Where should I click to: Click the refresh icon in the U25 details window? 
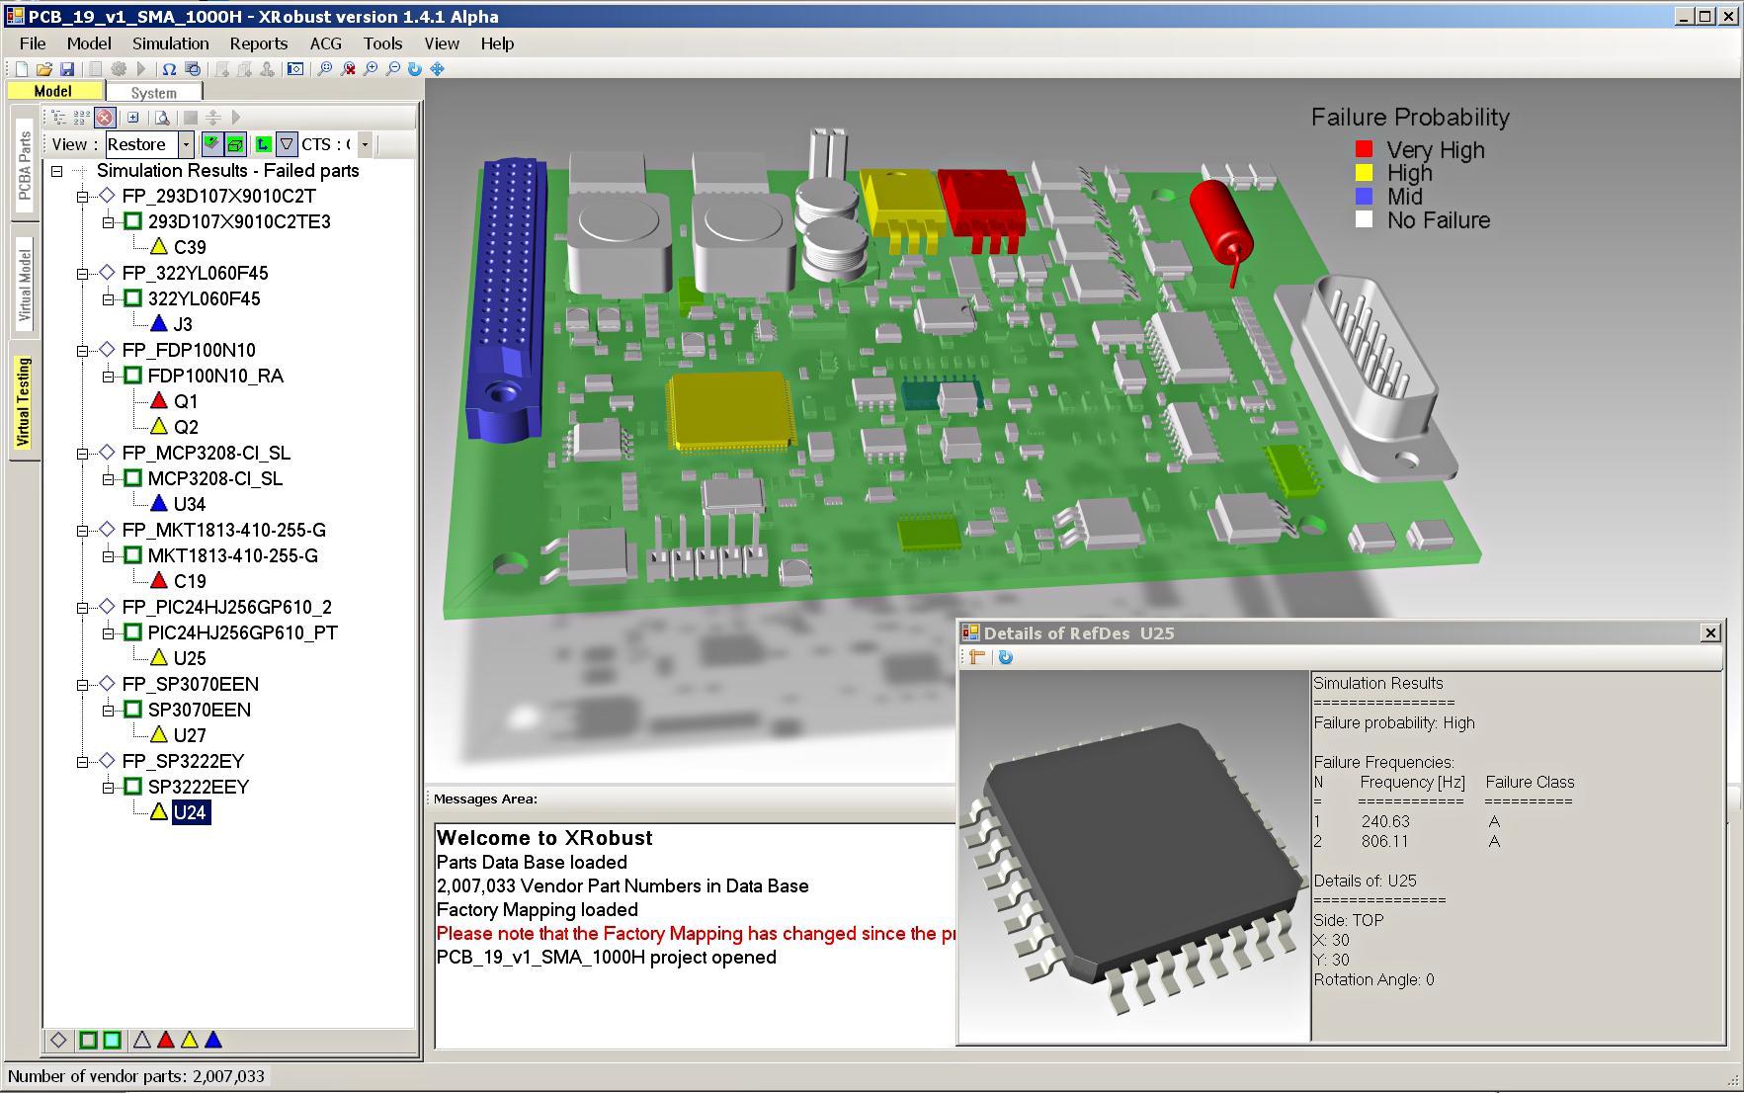pyautogui.click(x=1005, y=657)
